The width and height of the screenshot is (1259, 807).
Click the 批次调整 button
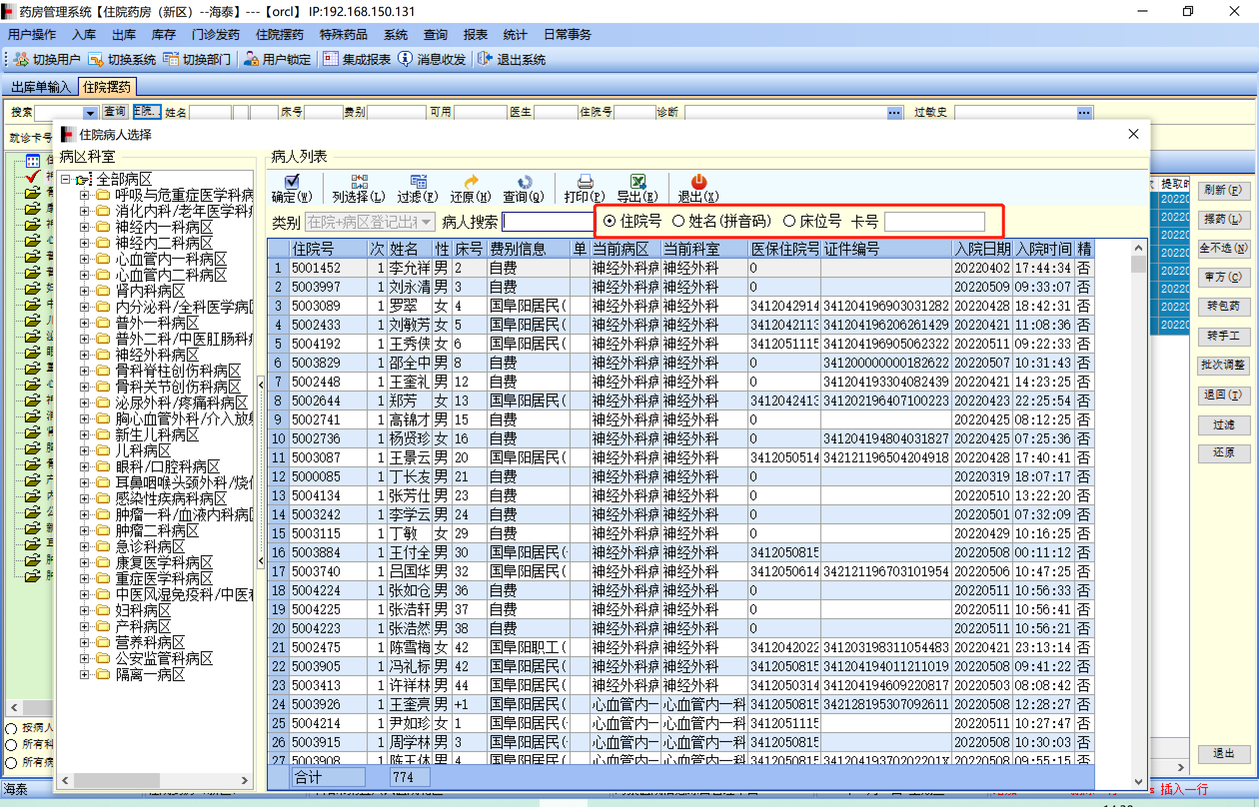[x=1224, y=365]
